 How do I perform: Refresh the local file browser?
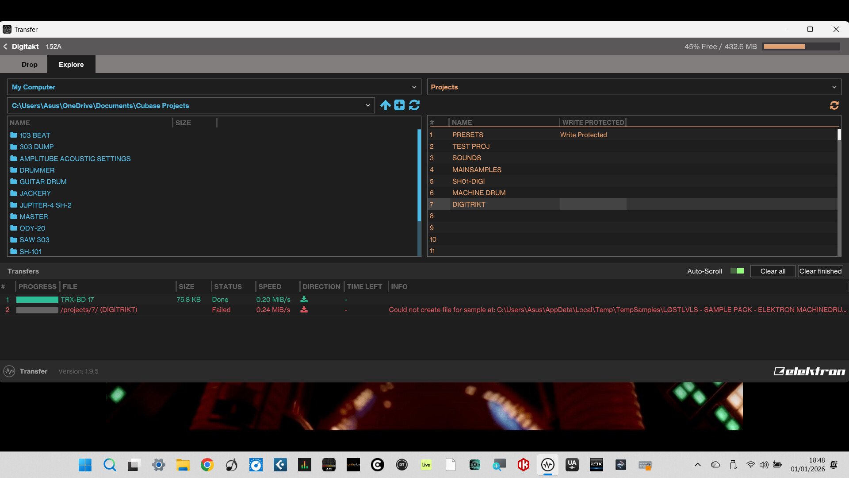coord(414,105)
